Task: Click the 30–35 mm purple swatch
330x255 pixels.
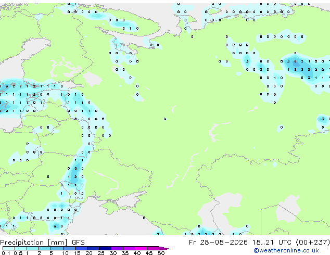Action: coord(117,248)
